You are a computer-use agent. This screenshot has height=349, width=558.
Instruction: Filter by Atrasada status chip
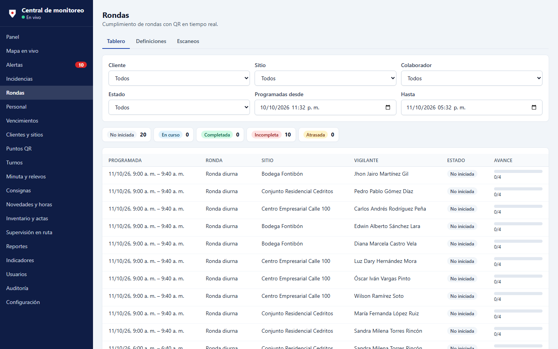pyautogui.click(x=319, y=135)
